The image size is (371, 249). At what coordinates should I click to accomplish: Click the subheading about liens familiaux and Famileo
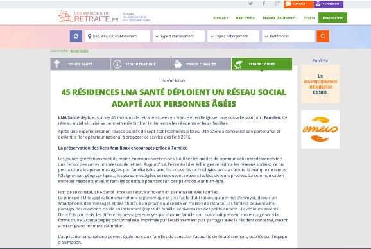coord(123,148)
